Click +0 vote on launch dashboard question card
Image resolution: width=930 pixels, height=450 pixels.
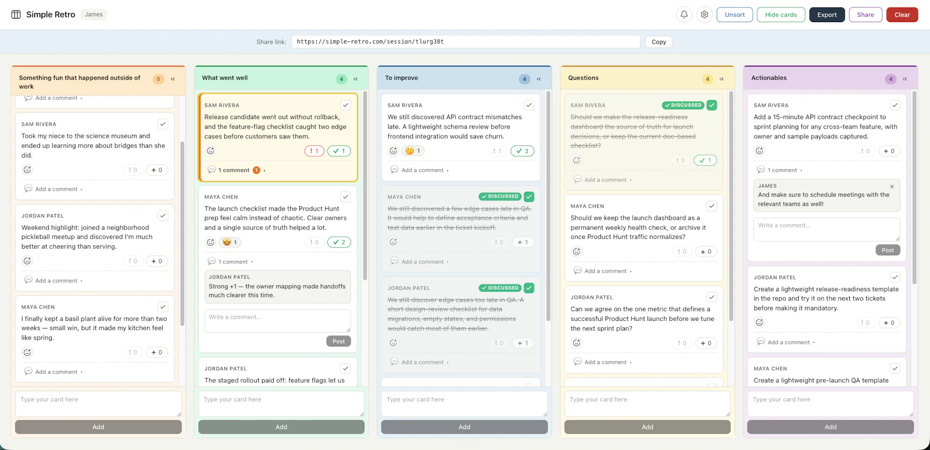[706, 252]
